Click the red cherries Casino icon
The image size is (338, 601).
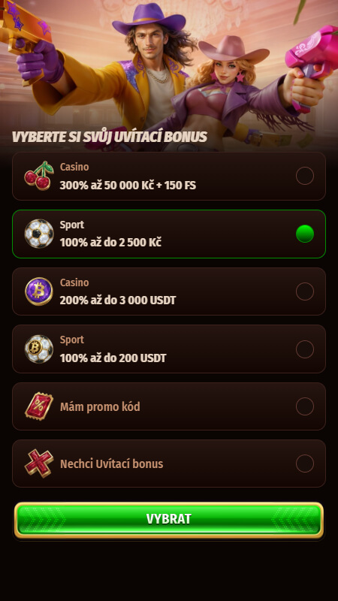click(39, 176)
